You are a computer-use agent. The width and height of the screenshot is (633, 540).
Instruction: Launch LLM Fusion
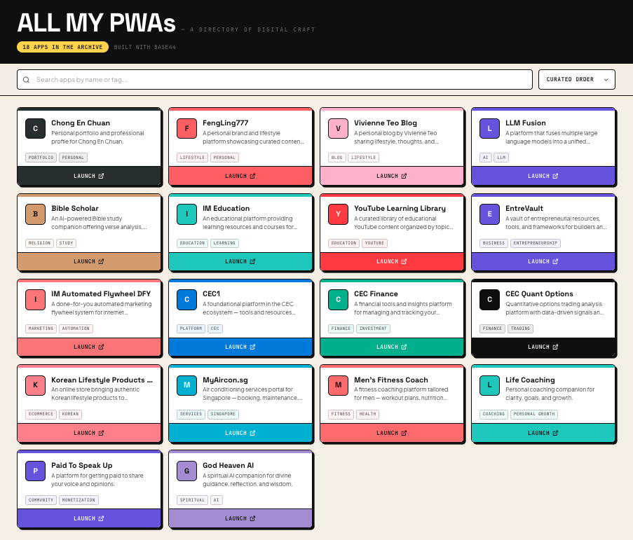[543, 176]
